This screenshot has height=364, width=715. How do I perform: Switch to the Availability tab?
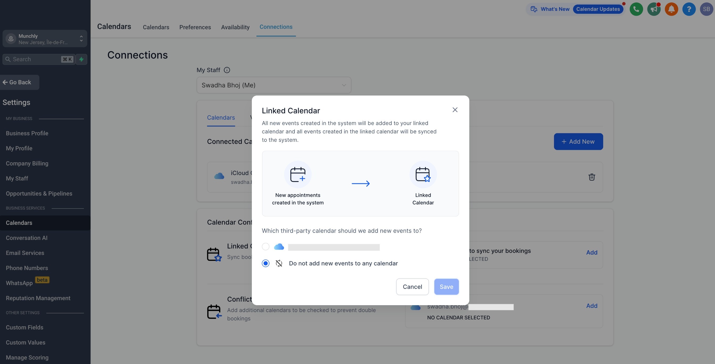pyautogui.click(x=235, y=27)
